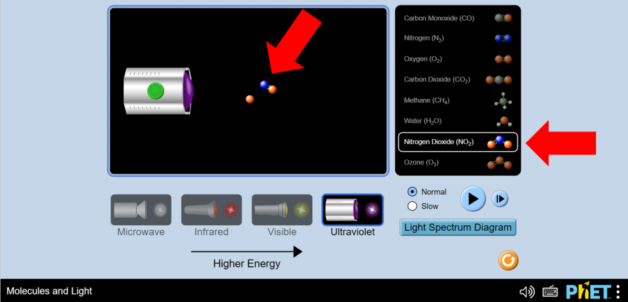The image size is (628, 302).
Task: Select the Visible light flashlight
Action: click(x=282, y=210)
